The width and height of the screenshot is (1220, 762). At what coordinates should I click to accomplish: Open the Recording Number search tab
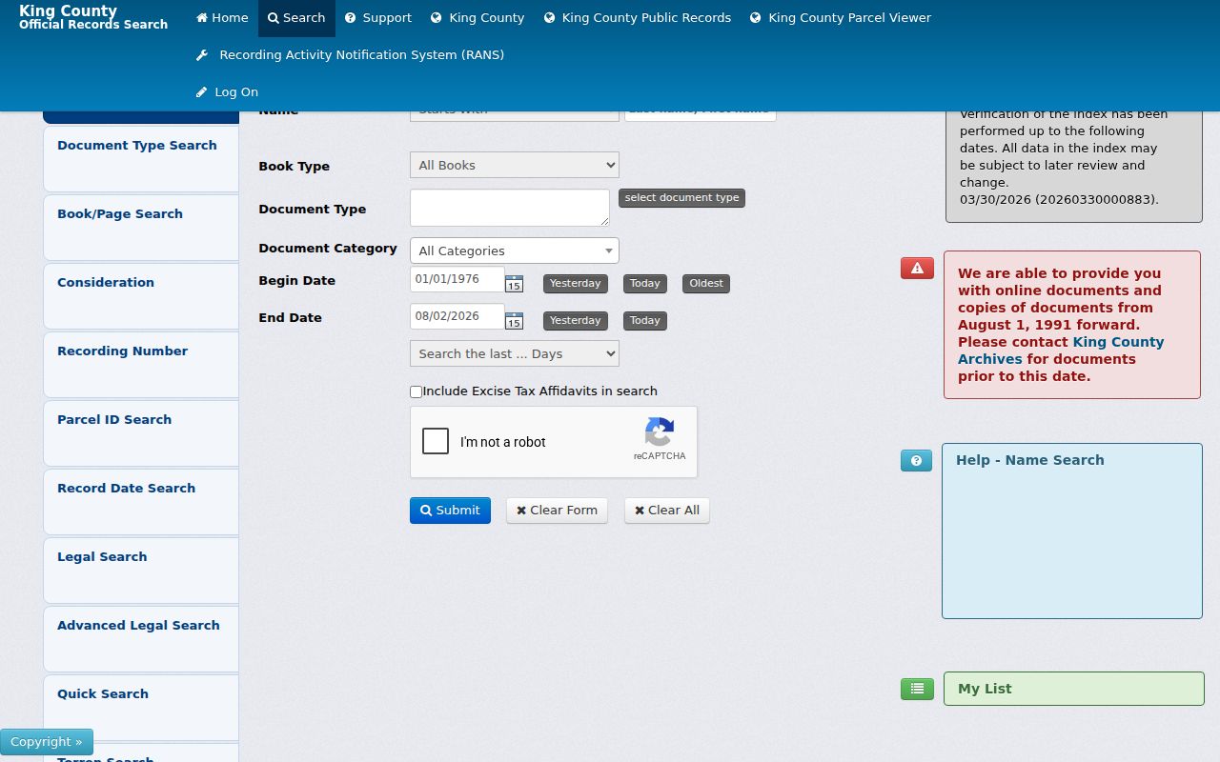(141, 365)
